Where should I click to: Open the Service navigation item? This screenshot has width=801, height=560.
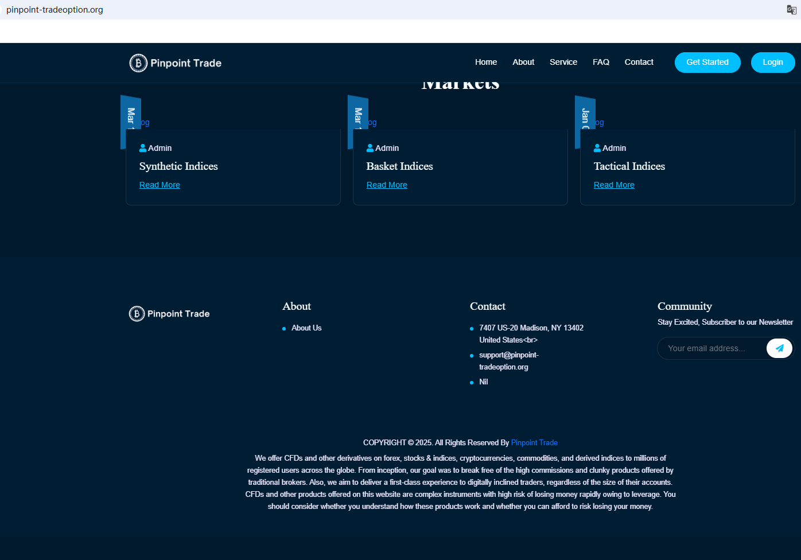(x=563, y=62)
